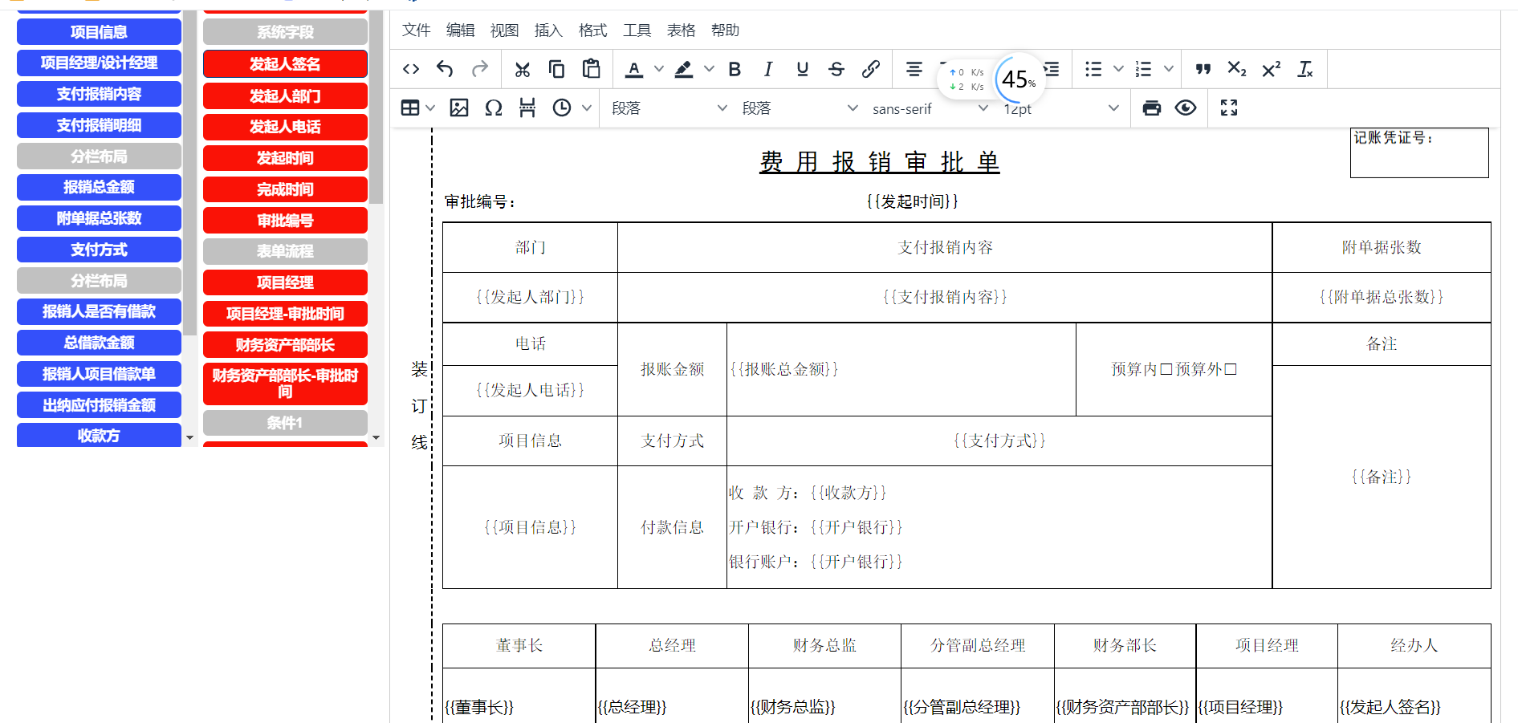Viewport: 1518px width, 723px height.
Task: Click the 记账凭证号 box in the document
Action: pos(1419,152)
